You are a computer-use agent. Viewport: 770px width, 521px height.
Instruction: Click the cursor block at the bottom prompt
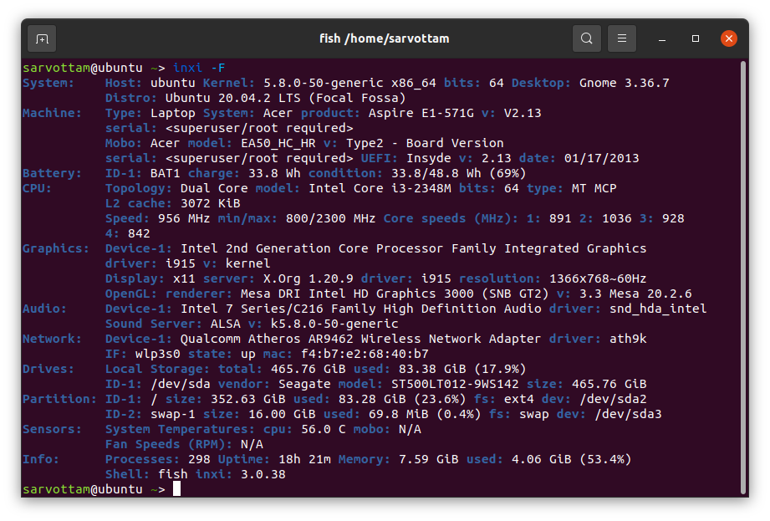pos(176,489)
